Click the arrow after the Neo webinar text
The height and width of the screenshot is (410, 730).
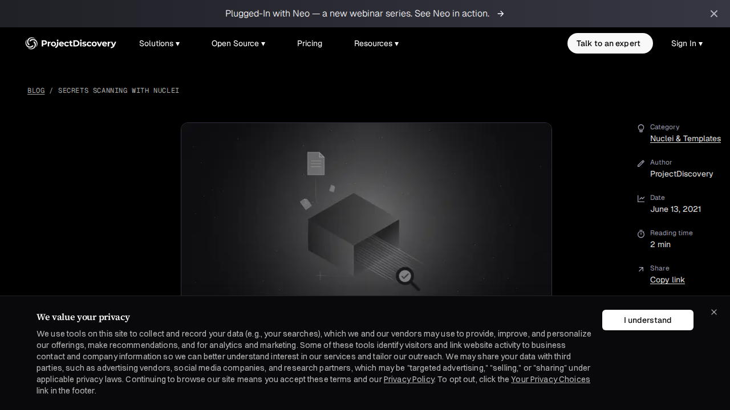(x=500, y=14)
